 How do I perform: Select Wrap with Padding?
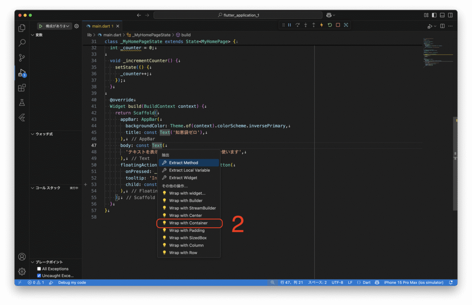click(x=189, y=230)
